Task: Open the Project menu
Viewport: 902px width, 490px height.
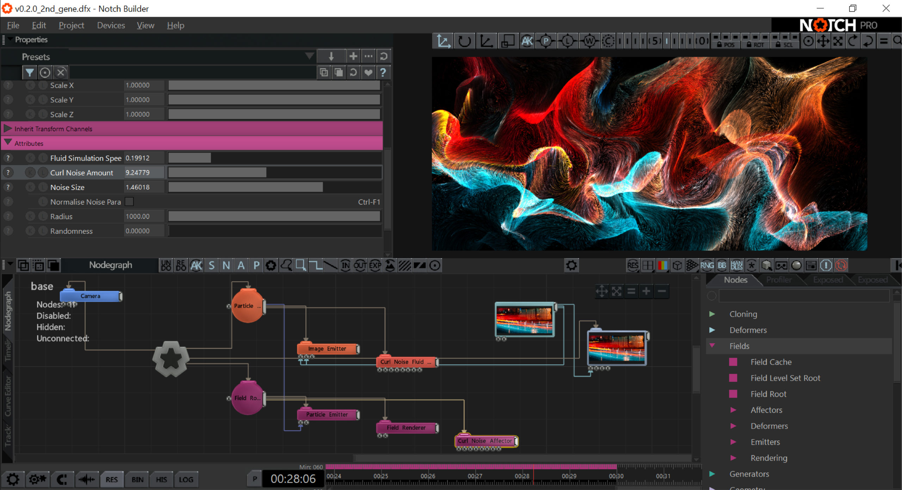Action: pos(71,25)
